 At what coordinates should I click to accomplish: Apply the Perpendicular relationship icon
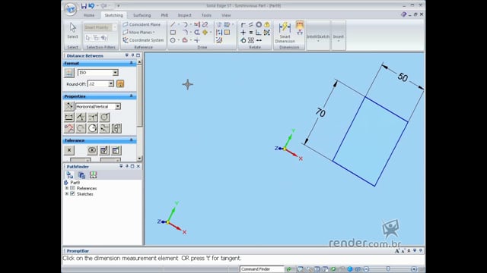coord(259,32)
